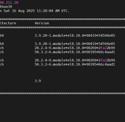Click the separator line below Version header

pos(62,27)
